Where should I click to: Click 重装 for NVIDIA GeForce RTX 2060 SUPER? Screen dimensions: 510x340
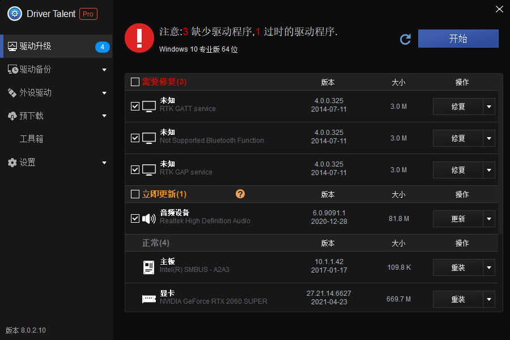(x=458, y=299)
